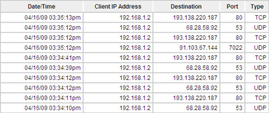Sort by the Date/Time column header
This screenshot has height=113, width=269.
coord(42,7)
